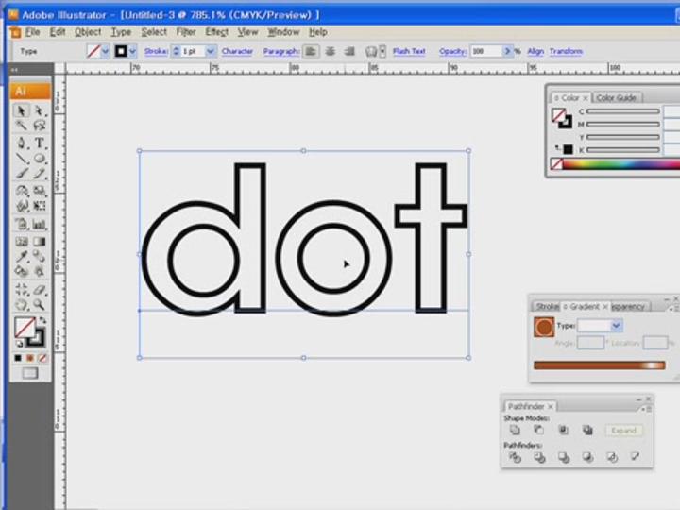Open Pathfinder panel options menu

click(646, 409)
